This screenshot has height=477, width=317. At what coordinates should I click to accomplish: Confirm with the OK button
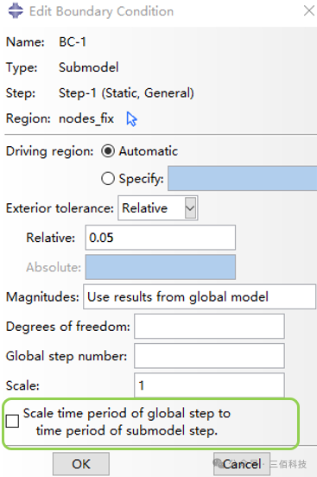coord(81,464)
